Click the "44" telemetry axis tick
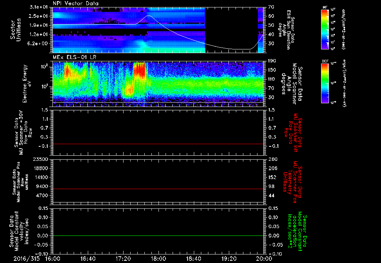This screenshot has height=263, width=381. coord(271,195)
